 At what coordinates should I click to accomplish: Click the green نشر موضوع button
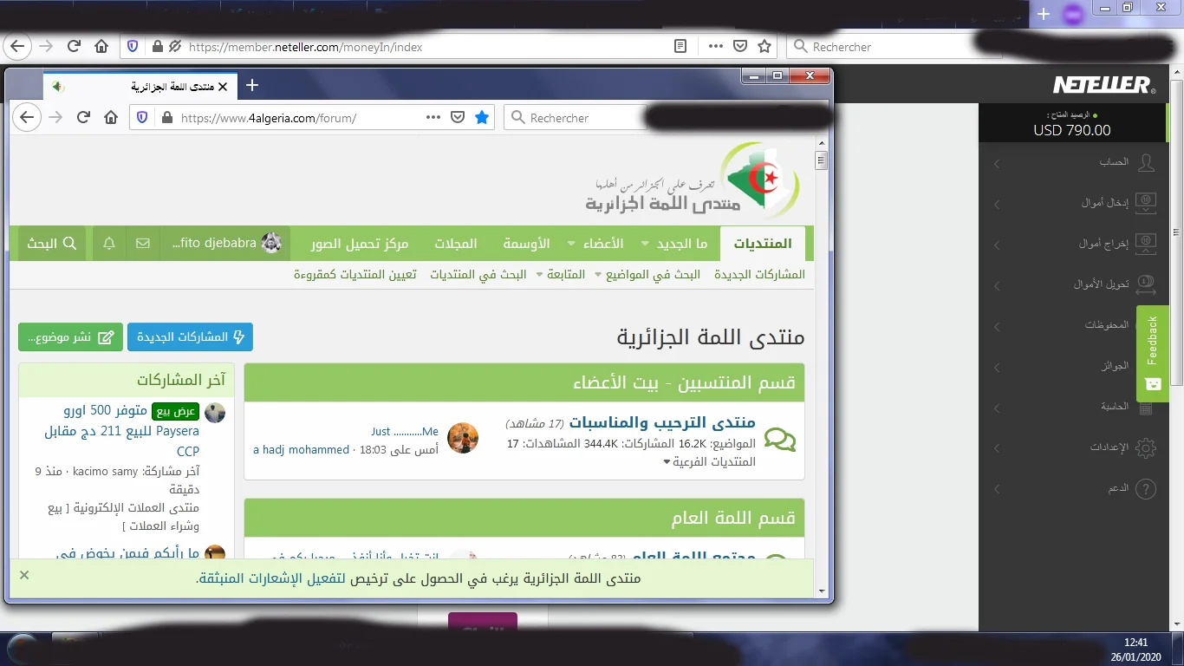point(70,337)
